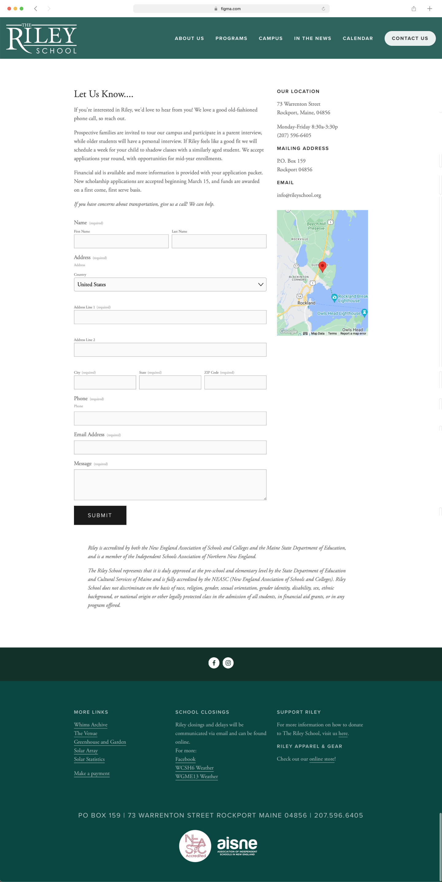Open the footer Facebook icon

(214, 663)
